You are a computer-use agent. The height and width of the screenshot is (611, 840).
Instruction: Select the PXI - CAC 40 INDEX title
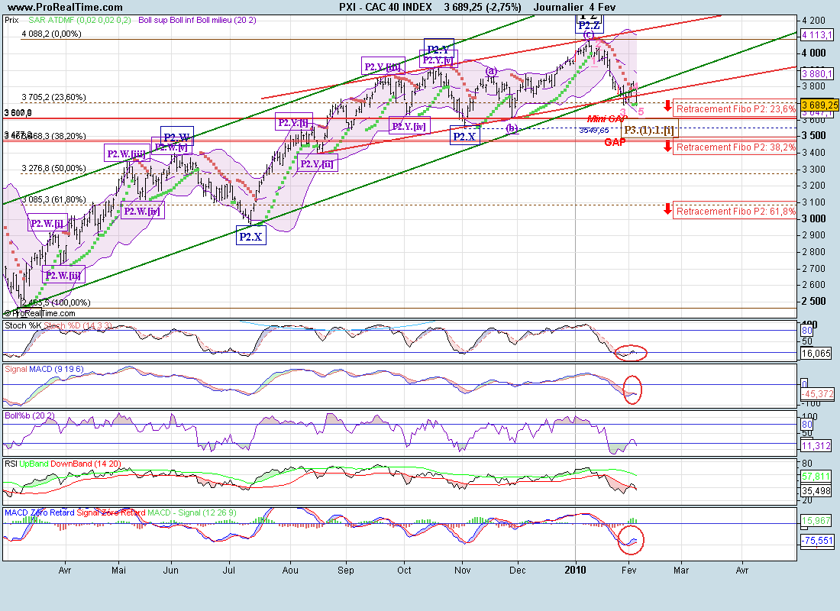[385, 7]
